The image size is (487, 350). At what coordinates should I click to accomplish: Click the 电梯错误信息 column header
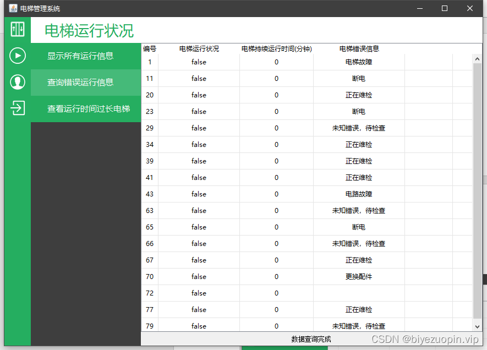click(358, 48)
